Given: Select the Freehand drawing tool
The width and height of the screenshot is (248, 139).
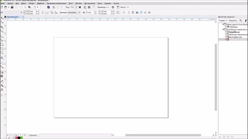Looking at the screenshot, I should (2, 36).
